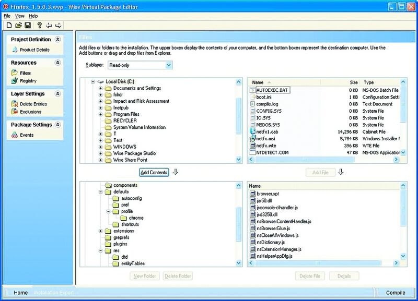Expand the extensions folder in destination tree
This screenshot has width=418, height=301.
101,231
